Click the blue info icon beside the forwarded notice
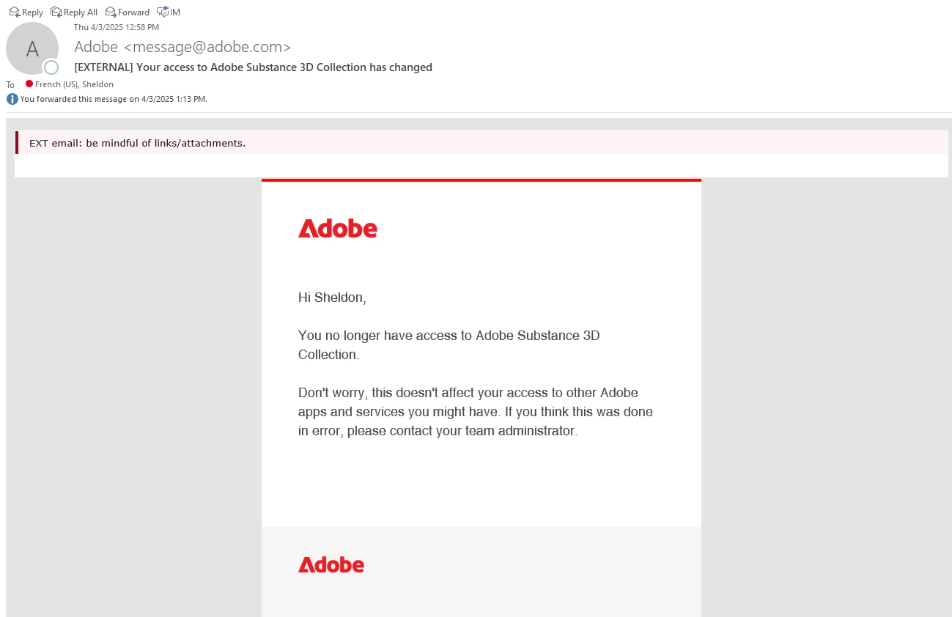The width and height of the screenshot is (952, 617). point(12,99)
